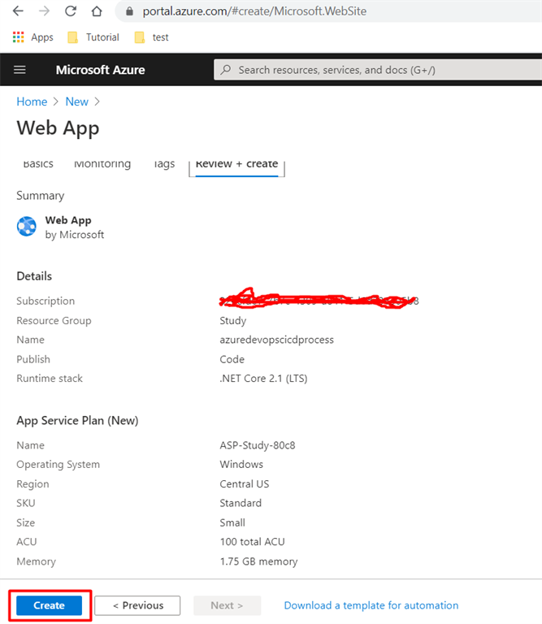Click the browser back arrow
This screenshot has width=542, height=624.
coord(18,11)
